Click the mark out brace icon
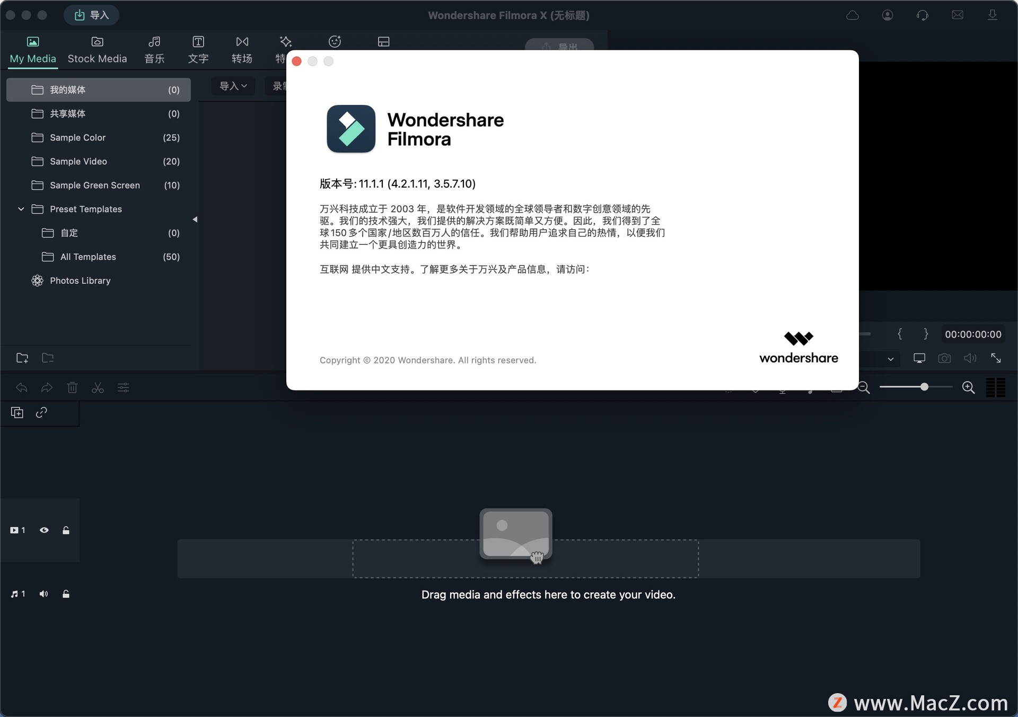The image size is (1018, 717). 926,334
